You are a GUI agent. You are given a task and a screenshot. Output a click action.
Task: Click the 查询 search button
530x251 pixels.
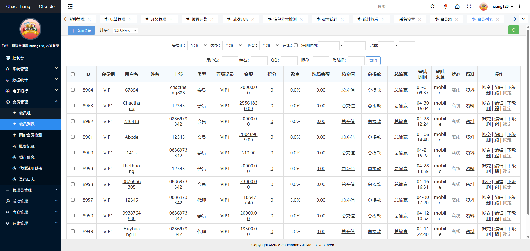373,61
